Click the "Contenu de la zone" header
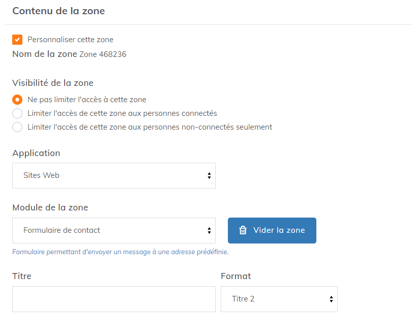The height and width of the screenshot is (335, 412). point(58,11)
